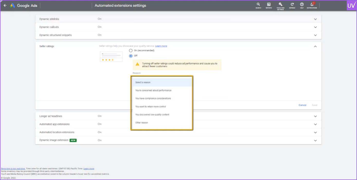The height and width of the screenshot is (180, 357).
Task: Click the seller ratings star preview thumbnail
Action: pos(111,57)
